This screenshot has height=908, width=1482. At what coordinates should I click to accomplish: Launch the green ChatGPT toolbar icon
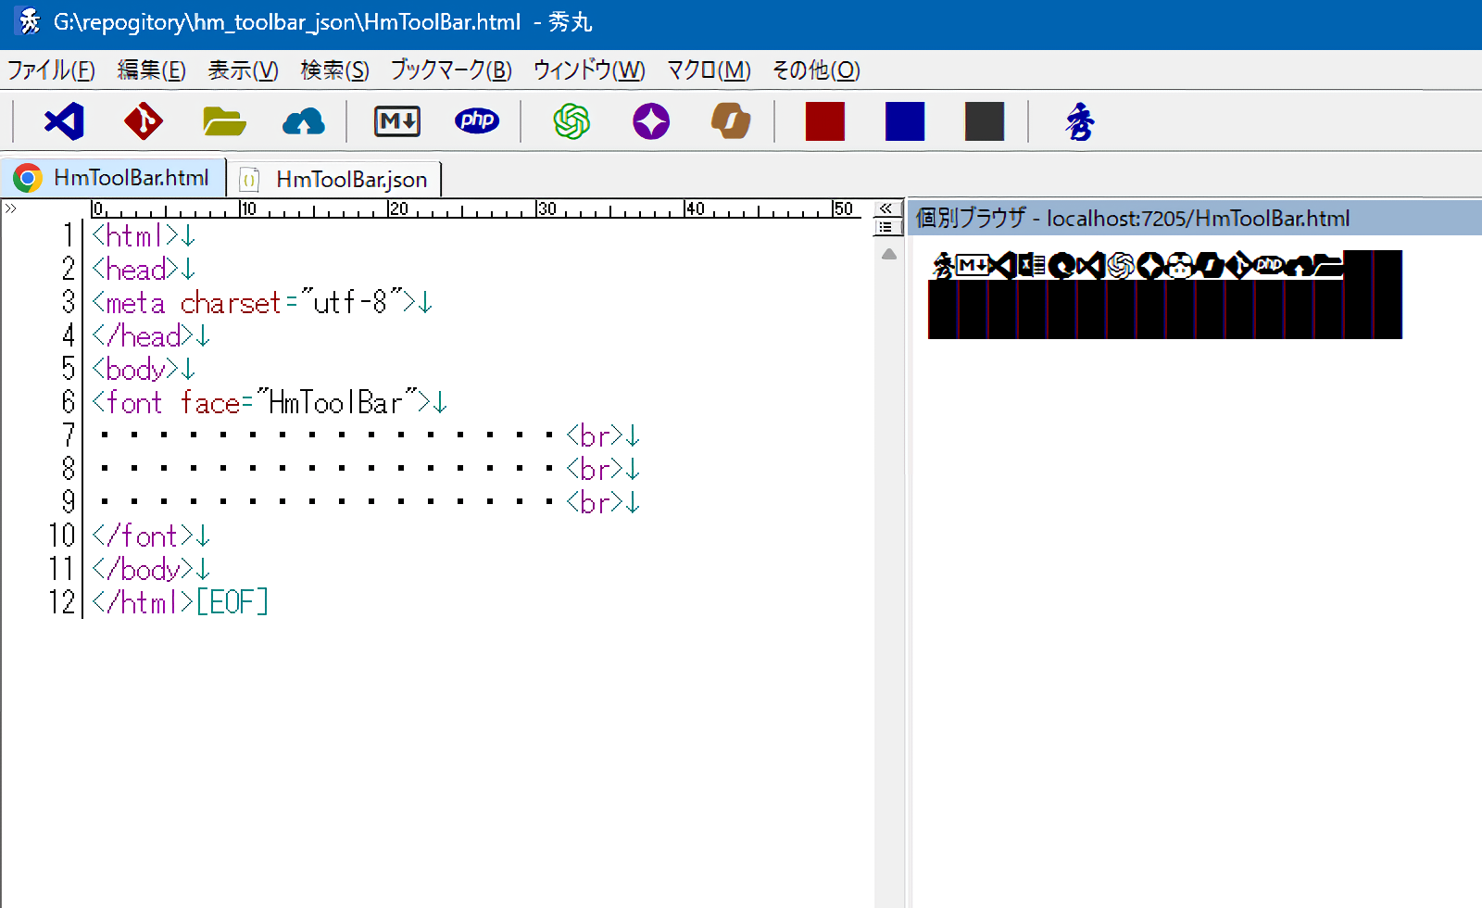click(x=571, y=121)
